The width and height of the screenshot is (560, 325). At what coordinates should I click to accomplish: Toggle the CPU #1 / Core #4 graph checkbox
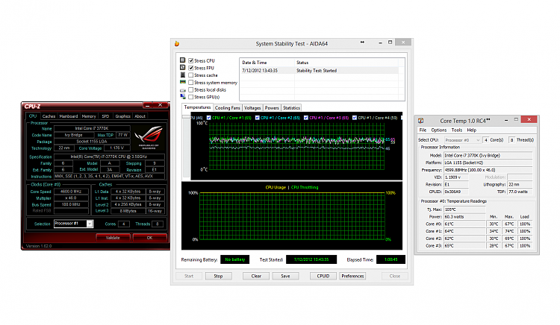pos(354,118)
